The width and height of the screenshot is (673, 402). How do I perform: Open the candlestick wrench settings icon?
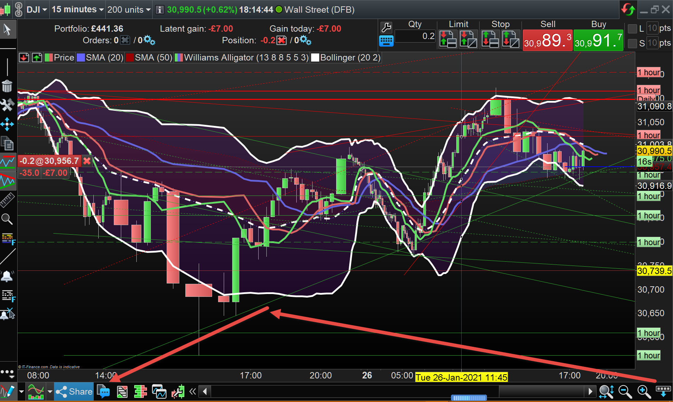point(178,391)
